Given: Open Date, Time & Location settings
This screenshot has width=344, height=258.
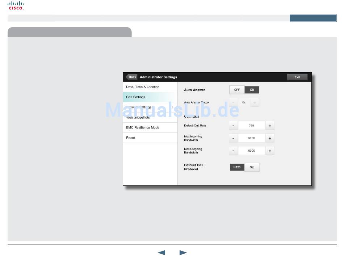Looking at the screenshot, I should click(150, 87).
